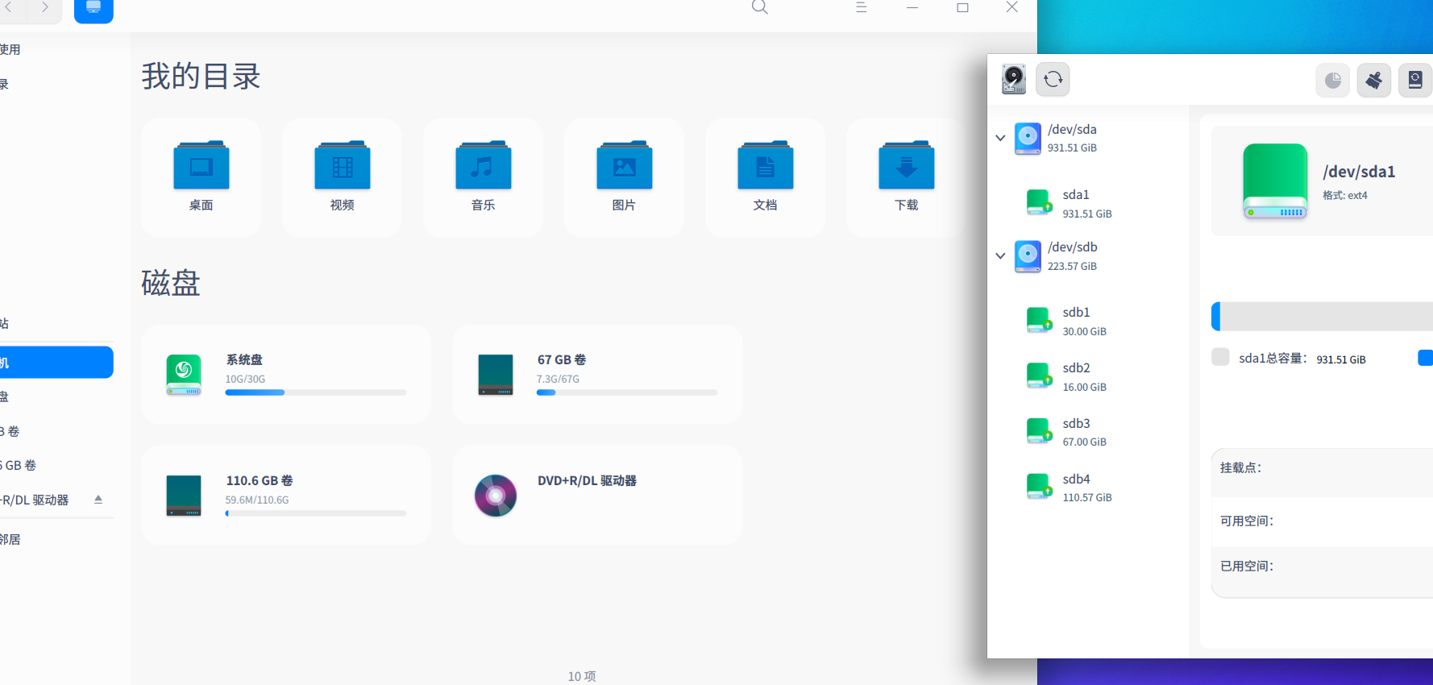This screenshot has width=1433, height=685.
Task: Refresh the disk list in partition manager
Action: click(1053, 79)
